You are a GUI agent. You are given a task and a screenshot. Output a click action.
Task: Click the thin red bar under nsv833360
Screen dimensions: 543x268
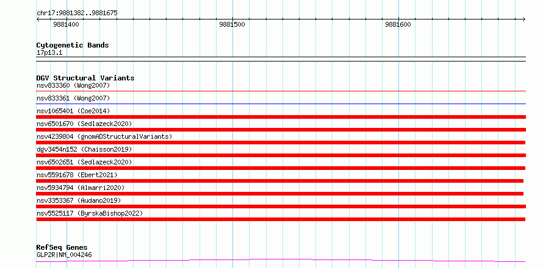281,91
